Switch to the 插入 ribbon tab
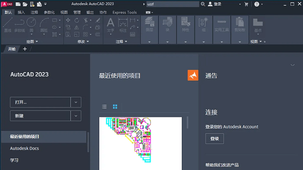Viewport: 303px width, 170px height. [21, 13]
